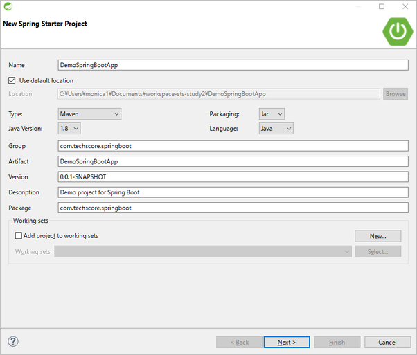Screen dimensions: 417x355
Task: Open the Type dropdown showing Maven
Action: (89, 113)
